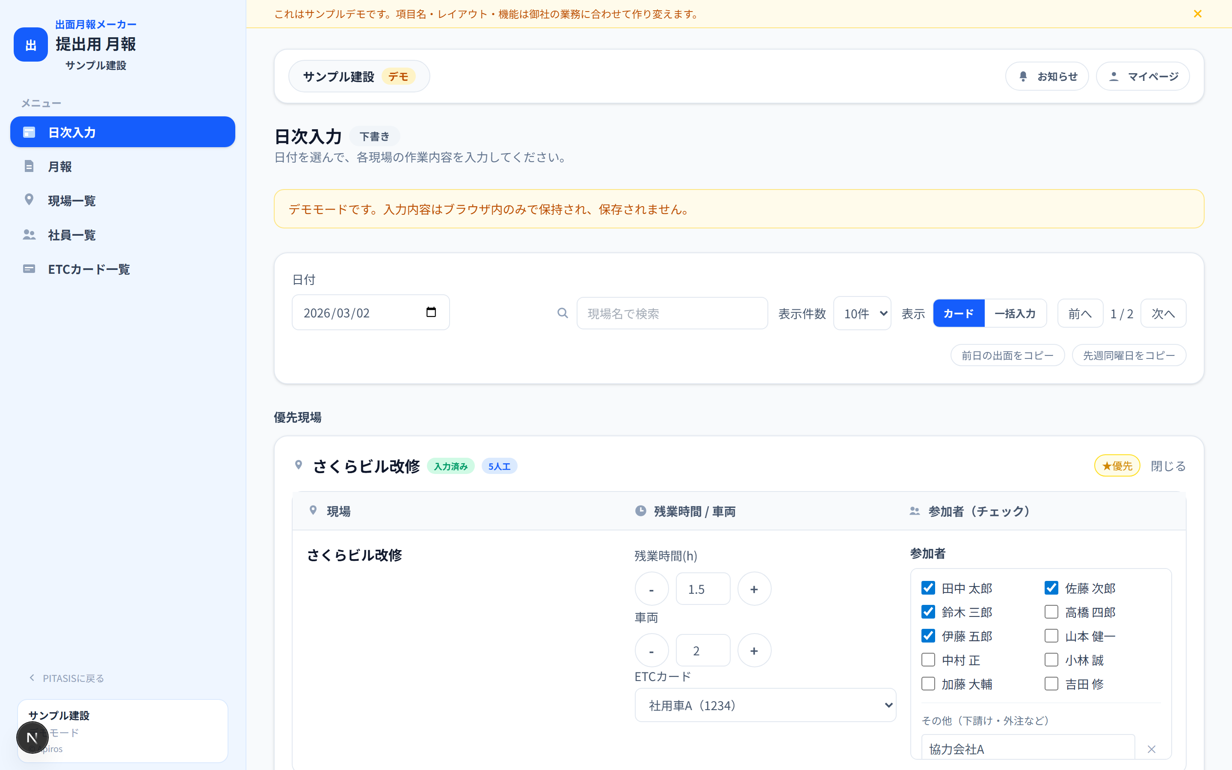Check 吉田 修 participant
The height and width of the screenshot is (770, 1232).
pos(1051,684)
